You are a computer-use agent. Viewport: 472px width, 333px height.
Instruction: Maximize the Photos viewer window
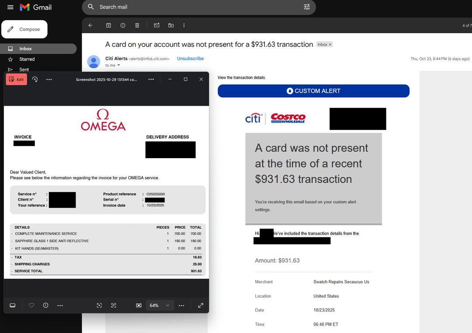[x=185, y=79]
